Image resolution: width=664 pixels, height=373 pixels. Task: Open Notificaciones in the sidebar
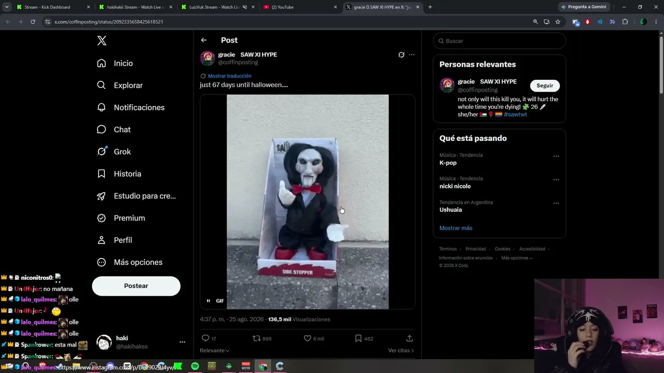pyautogui.click(x=131, y=107)
